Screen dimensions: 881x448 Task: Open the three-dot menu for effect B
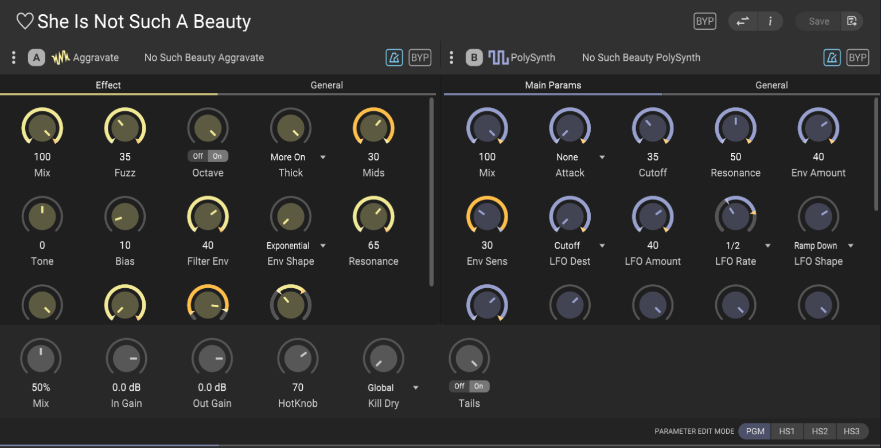[452, 57]
